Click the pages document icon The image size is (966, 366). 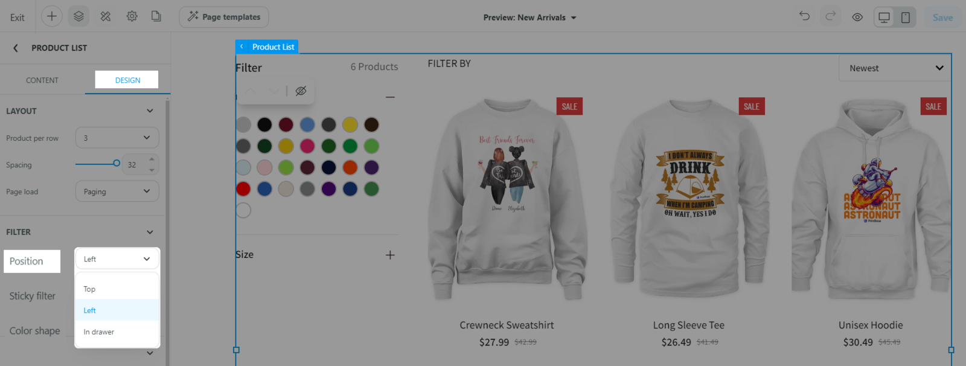click(x=156, y=16)
